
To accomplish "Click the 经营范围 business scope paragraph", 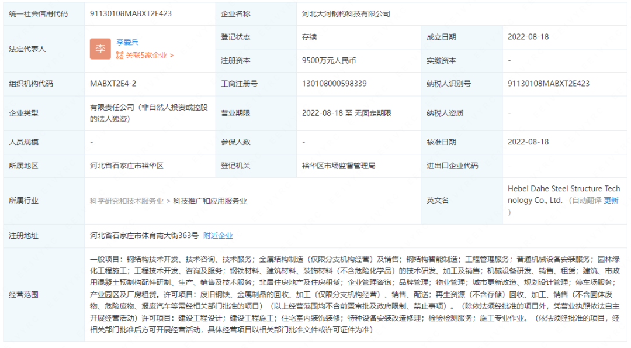I will [x=355, y=294].
